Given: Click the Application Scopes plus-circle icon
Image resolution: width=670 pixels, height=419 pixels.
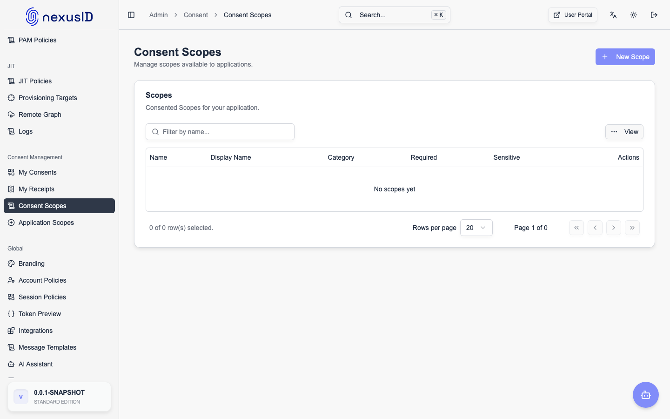Looking at the screenshot, I should pos(11,223).
